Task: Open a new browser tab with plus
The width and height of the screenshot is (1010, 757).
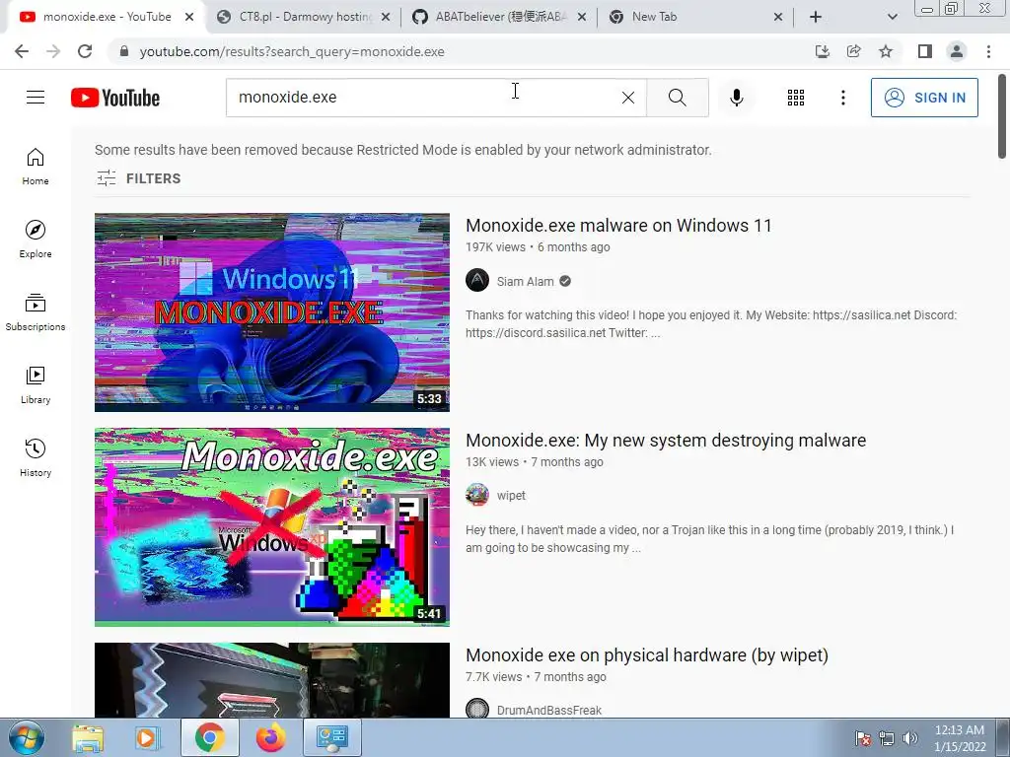Action: [x=816, y=17]
